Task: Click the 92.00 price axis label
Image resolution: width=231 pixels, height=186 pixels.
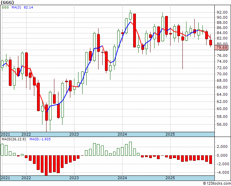Action: 222,12
